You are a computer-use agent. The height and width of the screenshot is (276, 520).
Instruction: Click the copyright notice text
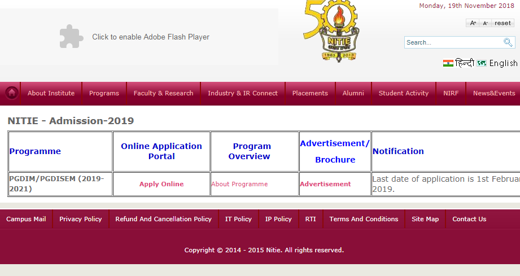click(264, 250)
